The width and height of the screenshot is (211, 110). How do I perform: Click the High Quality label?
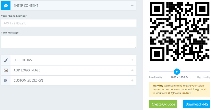tap(204, 77)
